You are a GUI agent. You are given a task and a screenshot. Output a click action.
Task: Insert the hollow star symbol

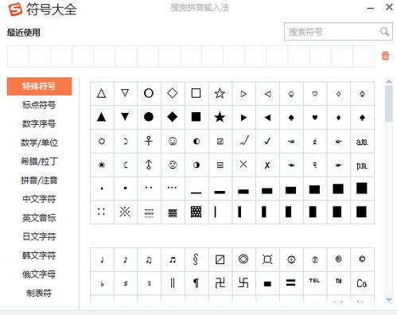220,94
